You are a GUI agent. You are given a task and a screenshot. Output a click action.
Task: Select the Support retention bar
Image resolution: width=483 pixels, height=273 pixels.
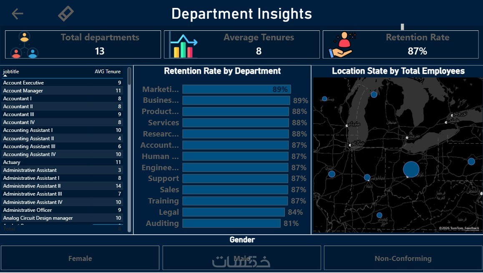tap(235, 178)
